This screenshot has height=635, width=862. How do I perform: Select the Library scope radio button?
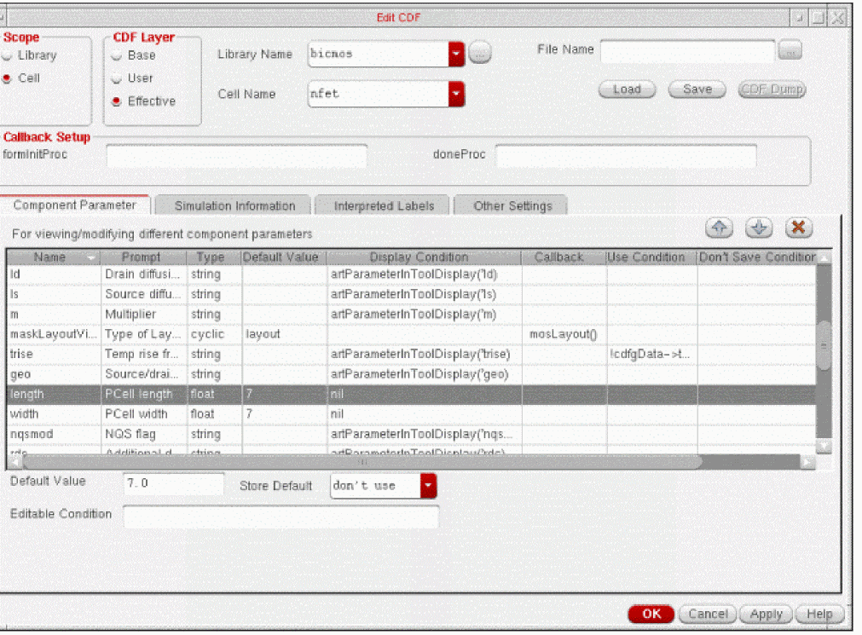point(9,55)
